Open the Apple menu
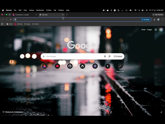 point(3,10)
